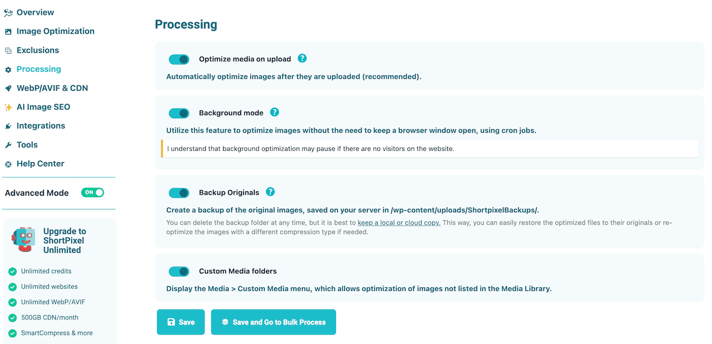The height and width of the screenshot is (344, 712).
Task: Click the Overview sidebar icon
Action: point(8,12)
